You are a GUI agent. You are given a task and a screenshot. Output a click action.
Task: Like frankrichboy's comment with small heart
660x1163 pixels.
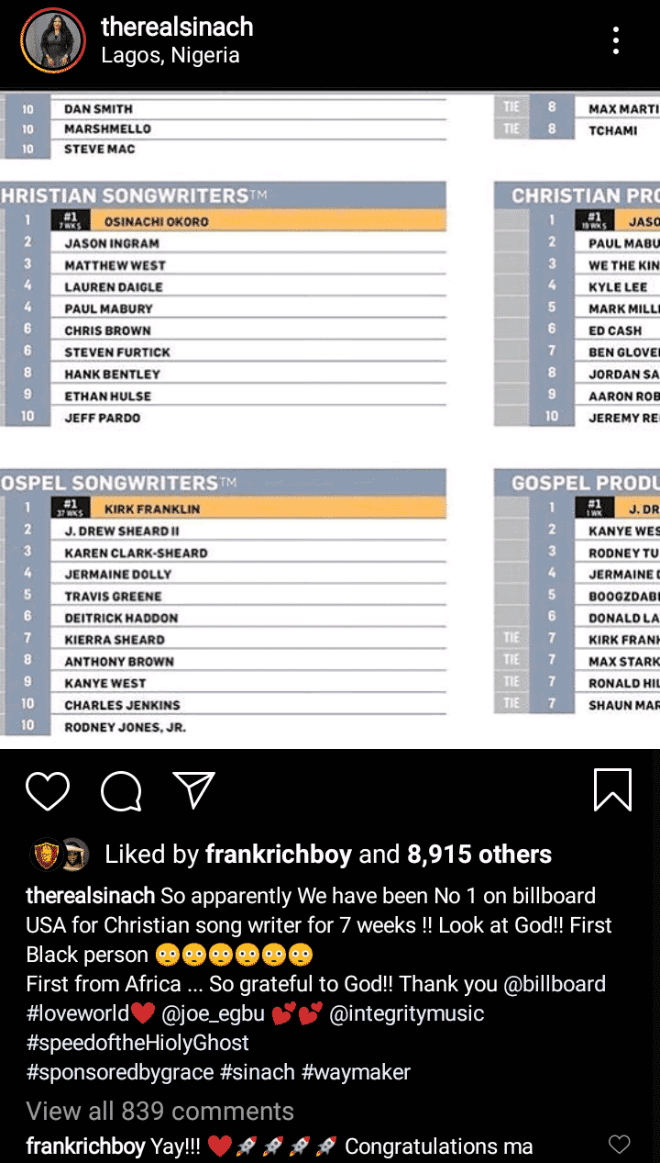(620, 1145)
